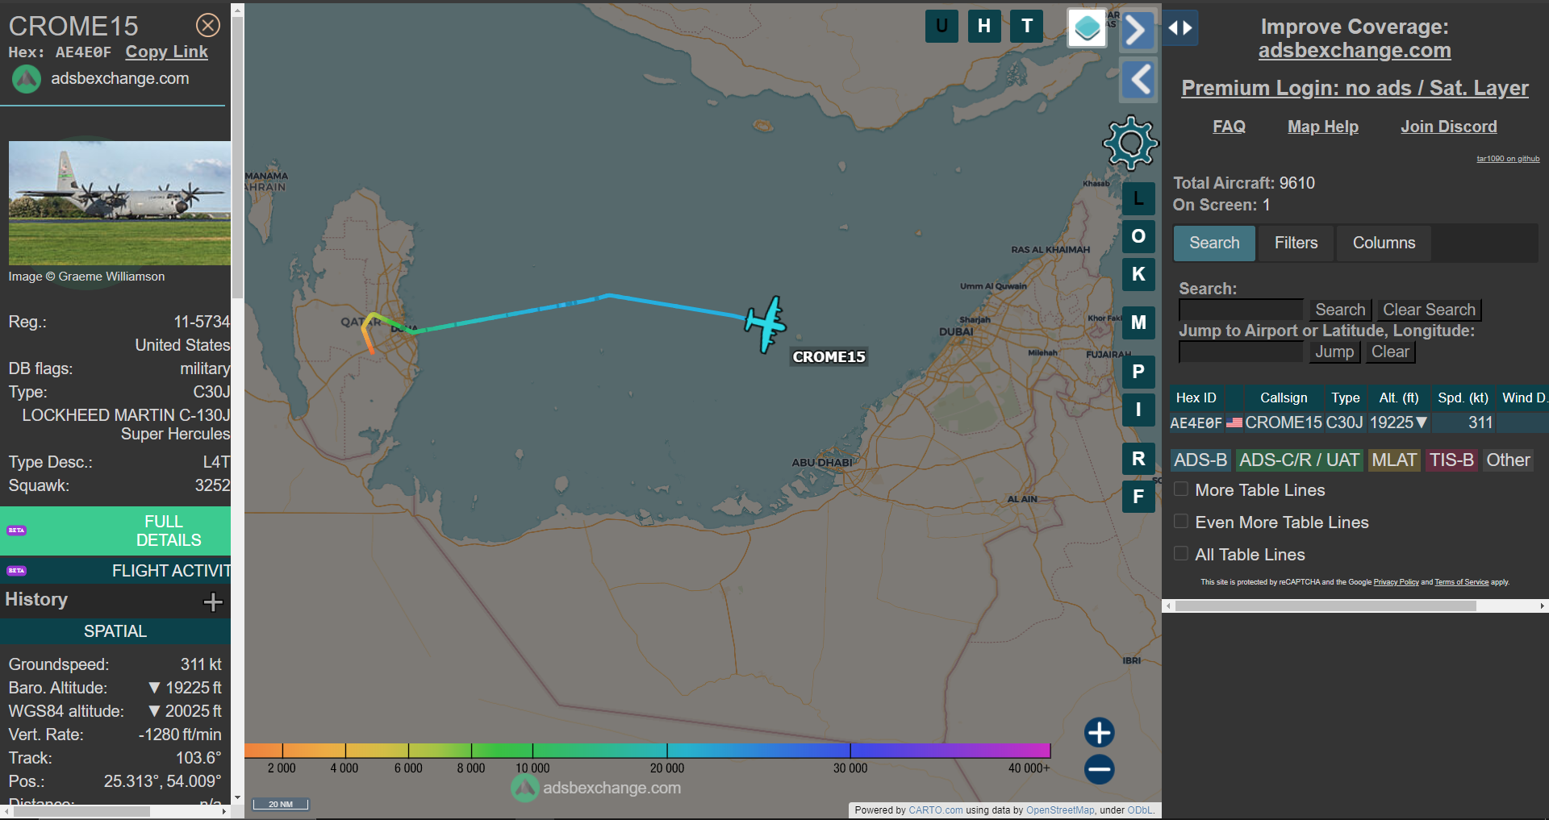Switch to the Filters tab
The height and width of the screenshot is (820, 1549).
coord(1296,243)
